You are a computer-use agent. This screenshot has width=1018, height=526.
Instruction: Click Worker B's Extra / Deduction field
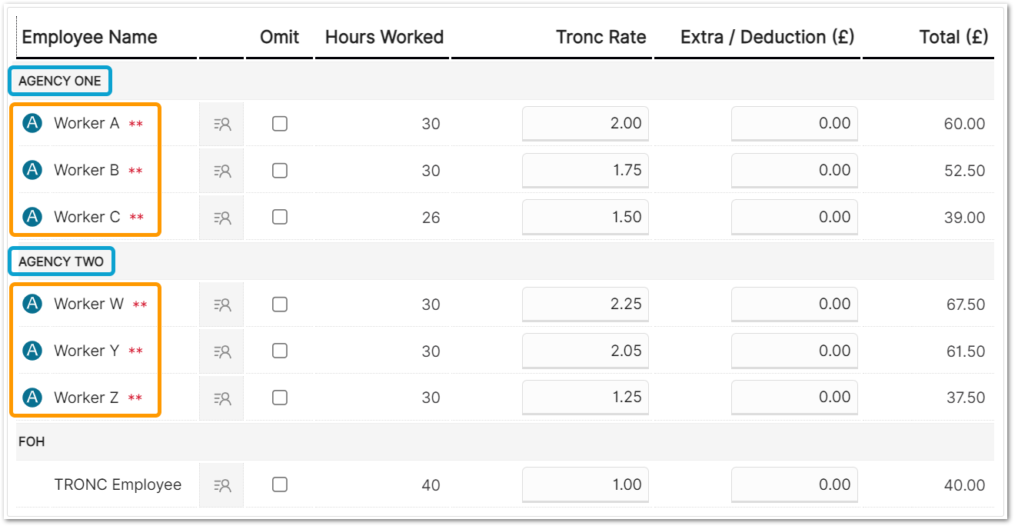click(794, 171)
